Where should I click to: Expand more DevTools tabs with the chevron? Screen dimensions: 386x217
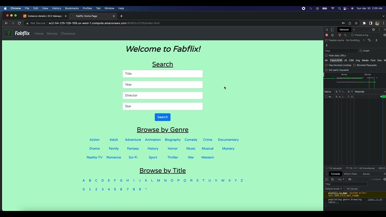[x=354, y=30]
